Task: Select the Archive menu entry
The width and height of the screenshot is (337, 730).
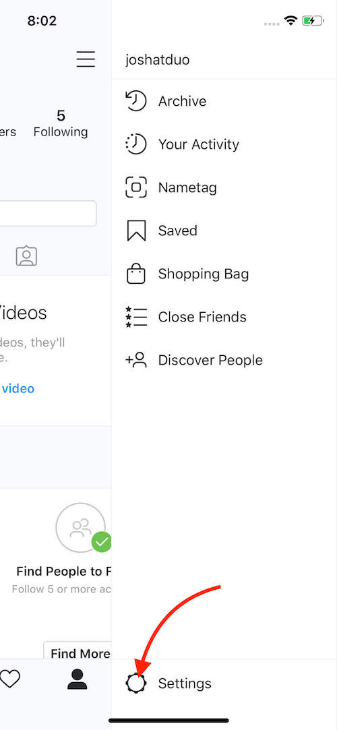Action: click(x=224, y=101)
